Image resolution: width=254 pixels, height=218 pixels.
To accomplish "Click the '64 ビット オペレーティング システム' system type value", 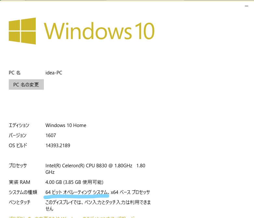I will pos(77,192).
